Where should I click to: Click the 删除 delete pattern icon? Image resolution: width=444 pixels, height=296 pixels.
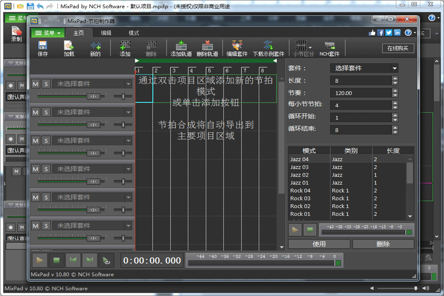[151, 48]
